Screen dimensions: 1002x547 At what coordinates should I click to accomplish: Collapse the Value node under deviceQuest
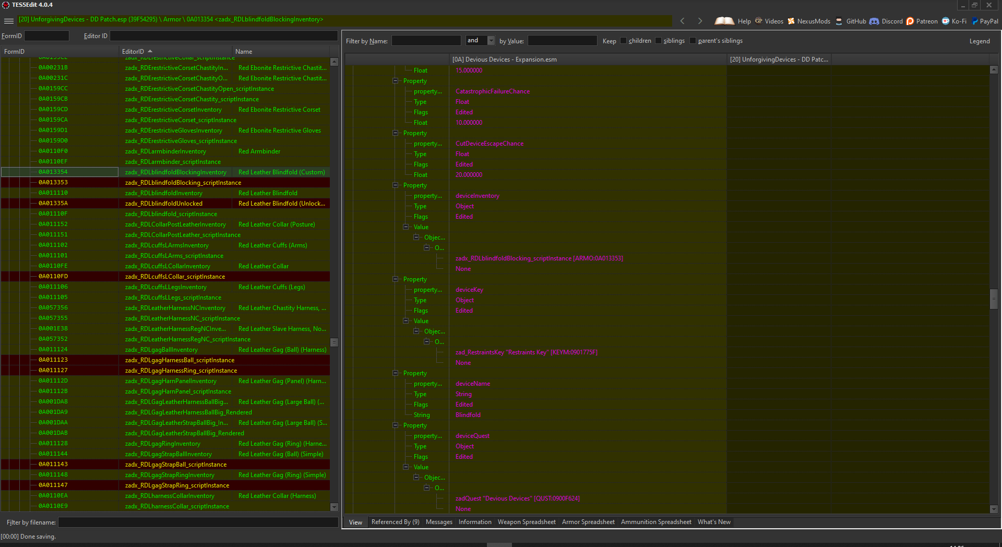pos(406,467)
